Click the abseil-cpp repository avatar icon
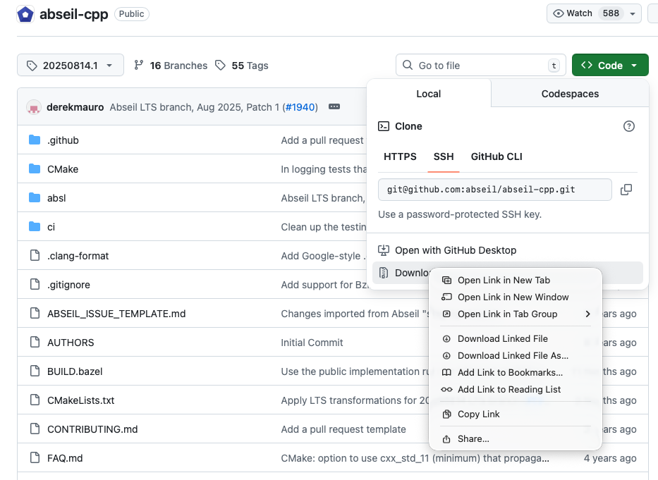The width and height of the screenshot is (658, 480). click(x=25, y=14)
